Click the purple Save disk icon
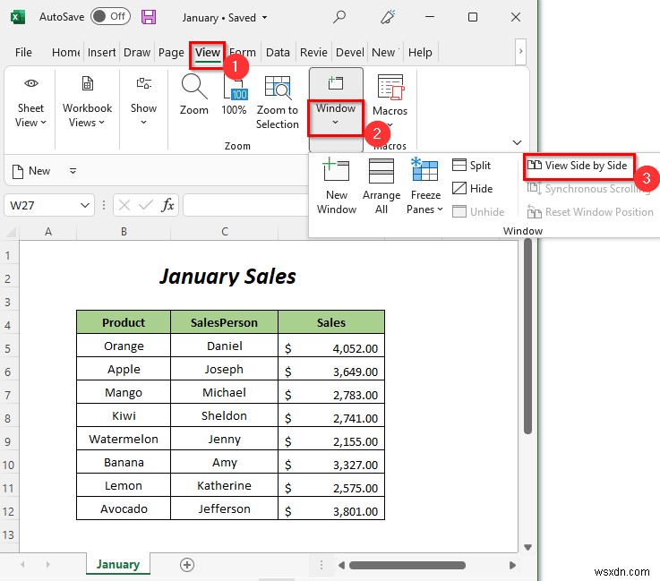The image size is (660, 581). click(149, 17)
